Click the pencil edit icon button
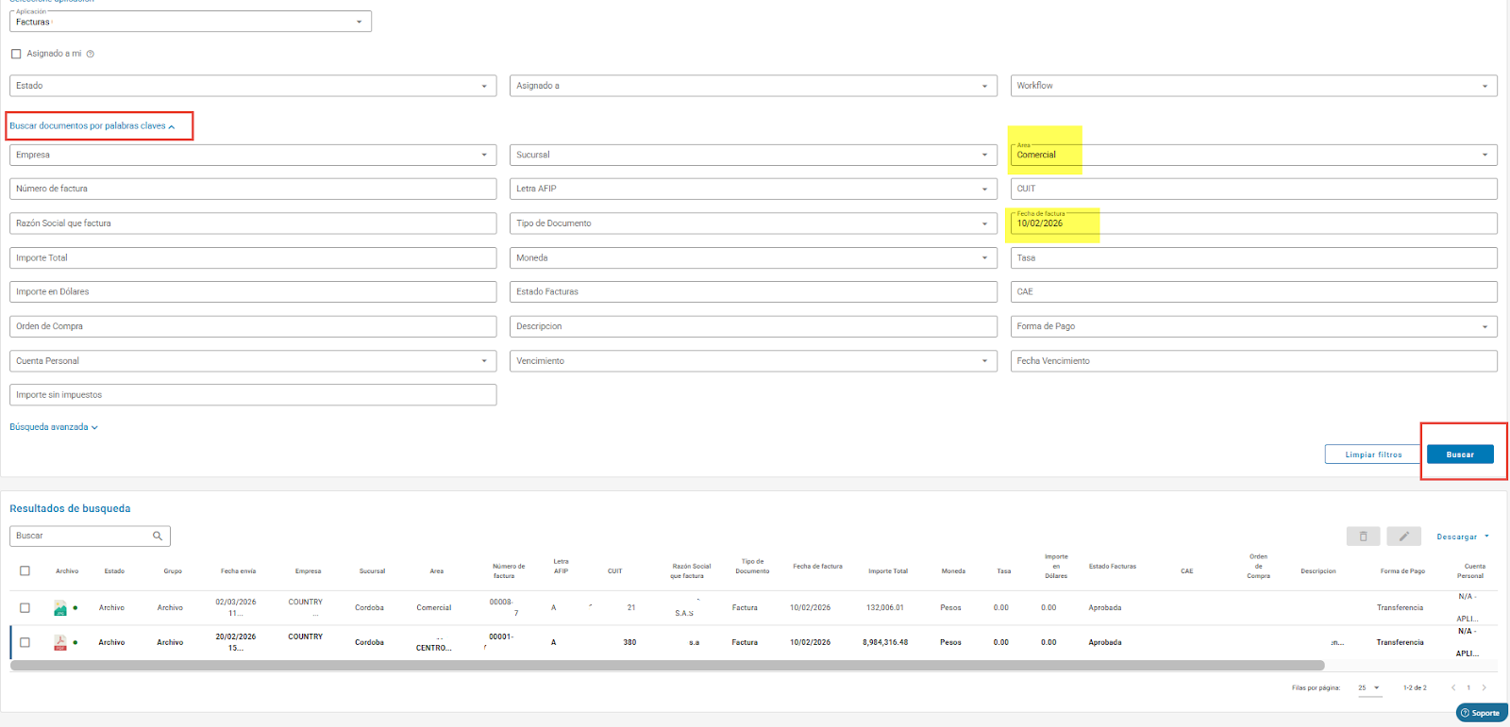Viewport: 1510px width, 727px height. click(1403, 537)
